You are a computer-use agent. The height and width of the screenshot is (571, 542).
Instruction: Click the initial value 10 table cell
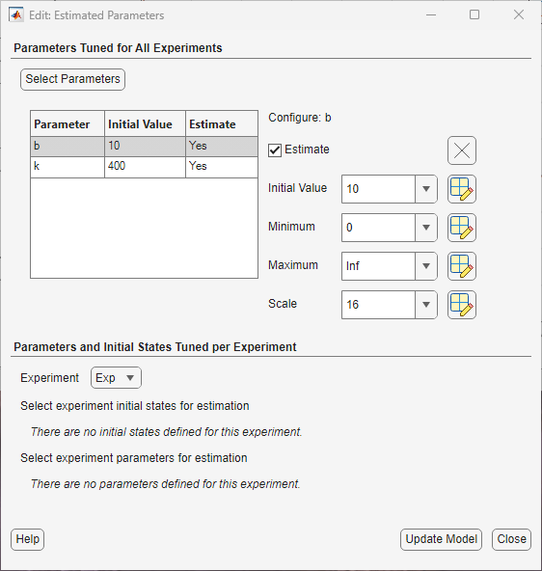coord(145,147)
